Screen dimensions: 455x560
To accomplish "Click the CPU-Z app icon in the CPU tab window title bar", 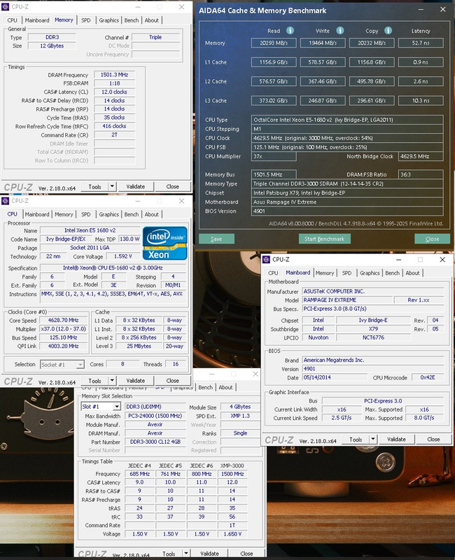I will 6,201.
